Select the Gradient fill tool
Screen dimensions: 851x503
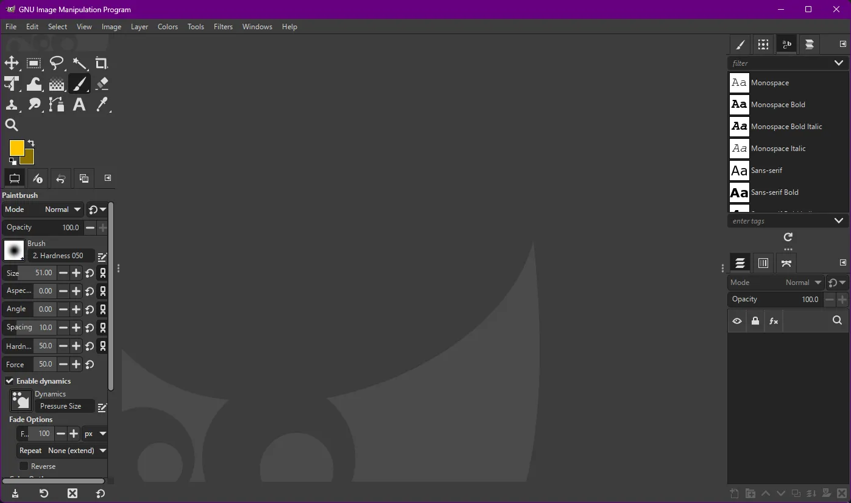57,84
